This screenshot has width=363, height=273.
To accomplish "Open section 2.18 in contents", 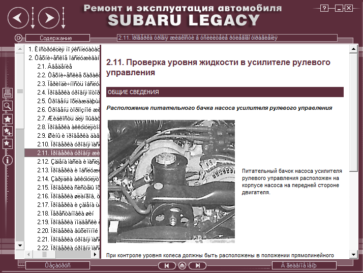I will coord(66,213).
